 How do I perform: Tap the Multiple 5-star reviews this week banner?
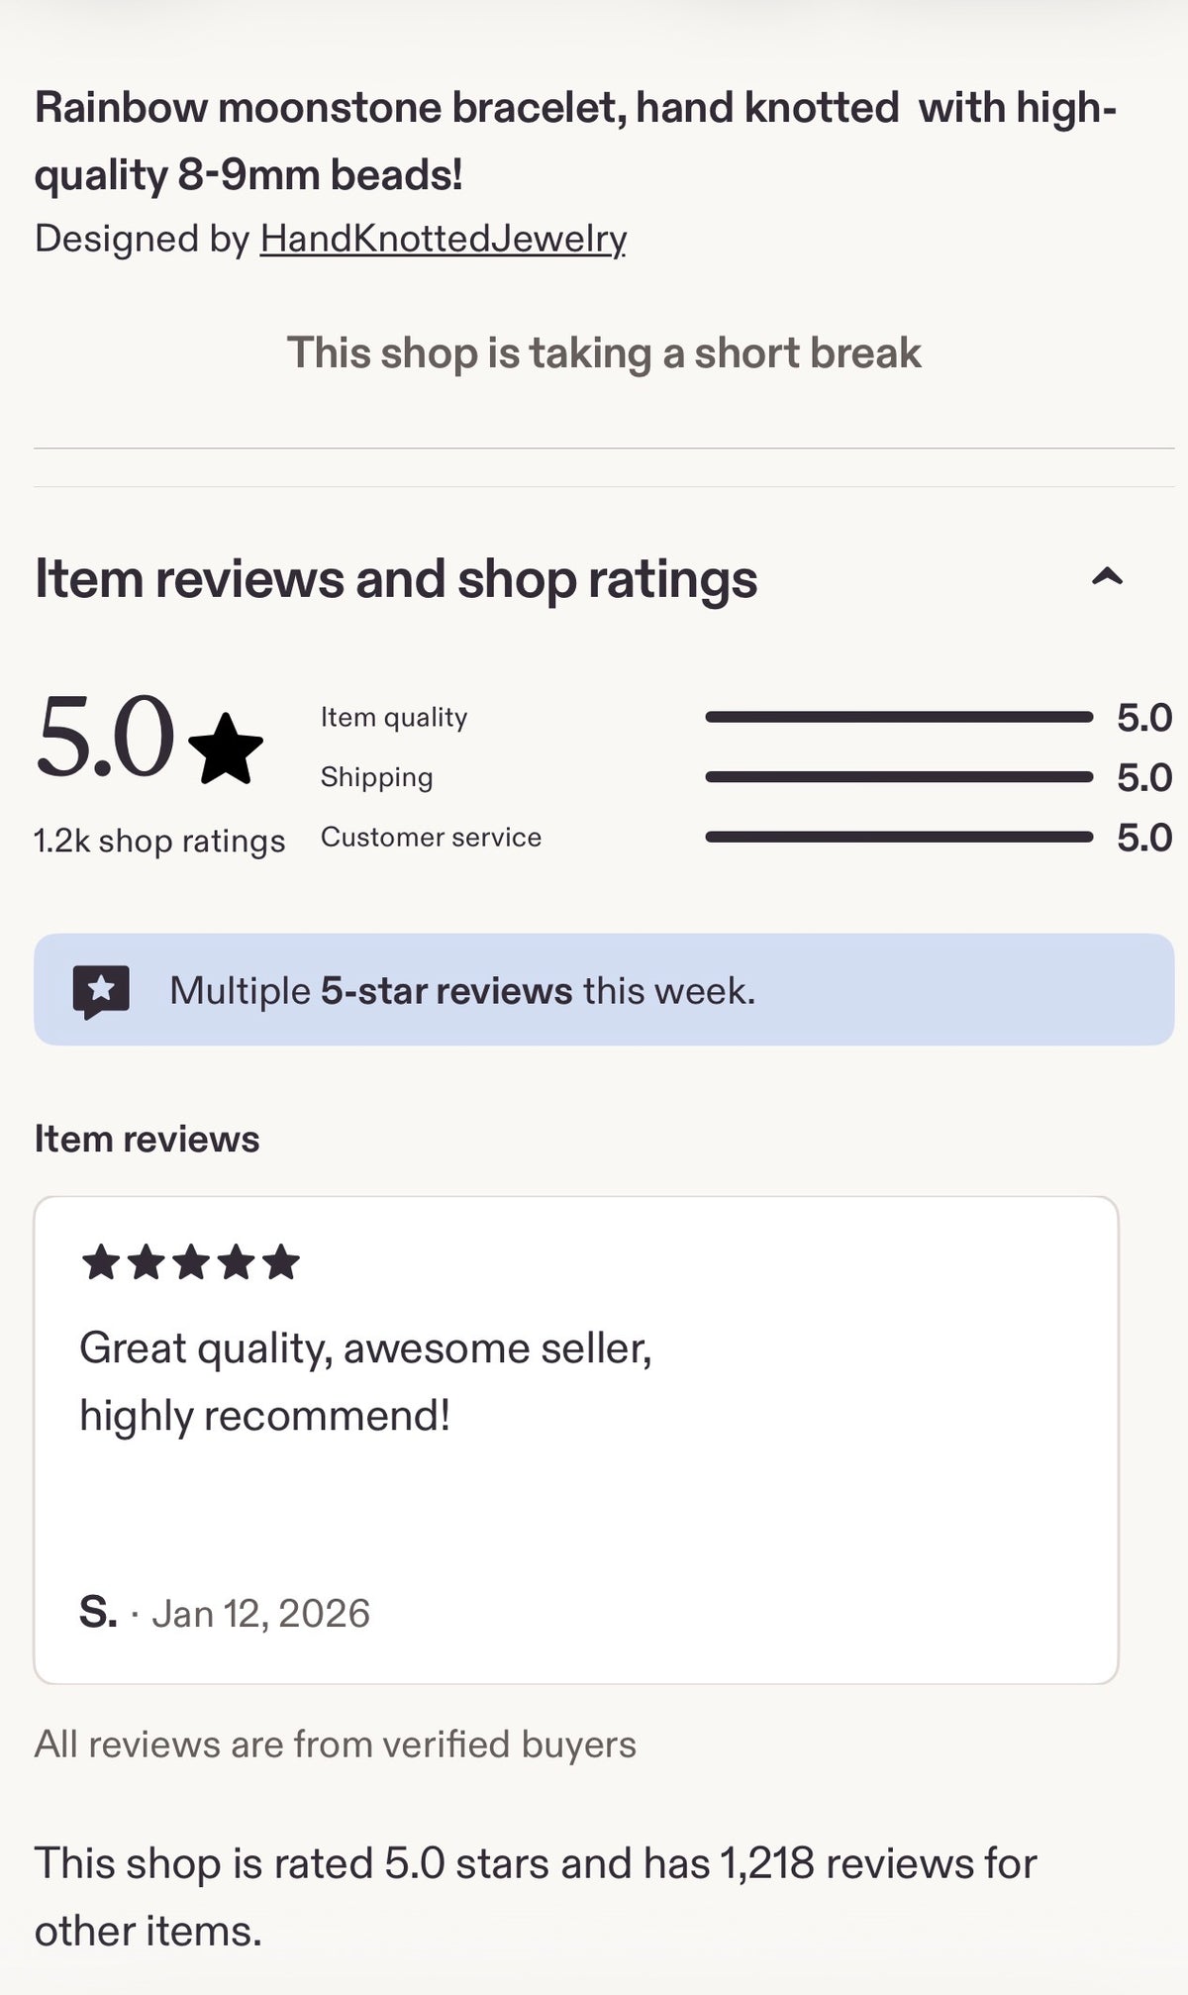pyautogui.click(x=604, y=989)
